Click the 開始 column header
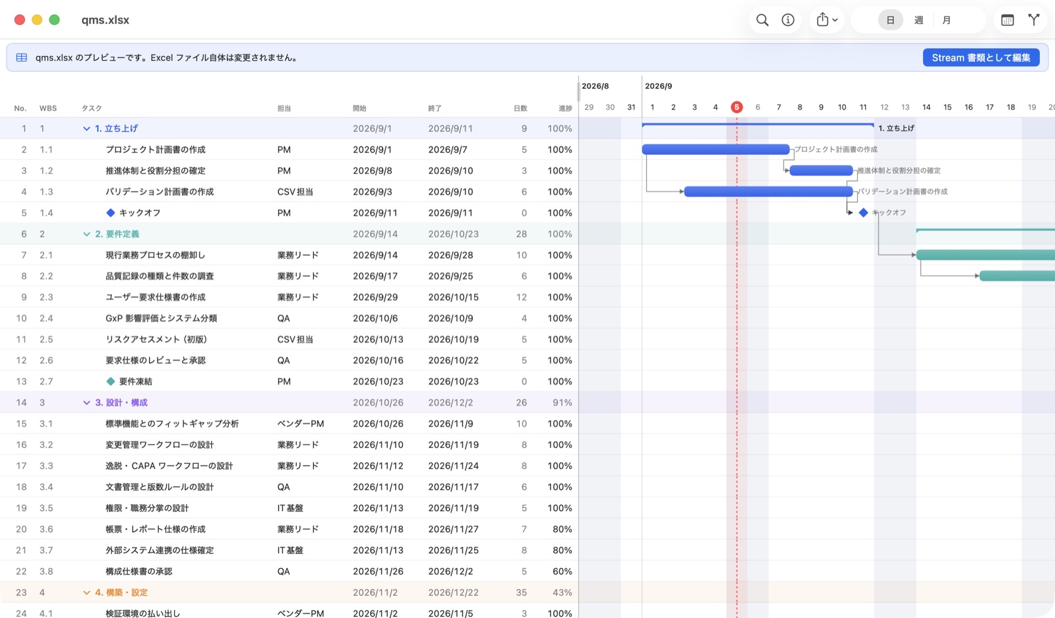The height and width of the screenshot is (618, 1055). click(x=359, y=108)
